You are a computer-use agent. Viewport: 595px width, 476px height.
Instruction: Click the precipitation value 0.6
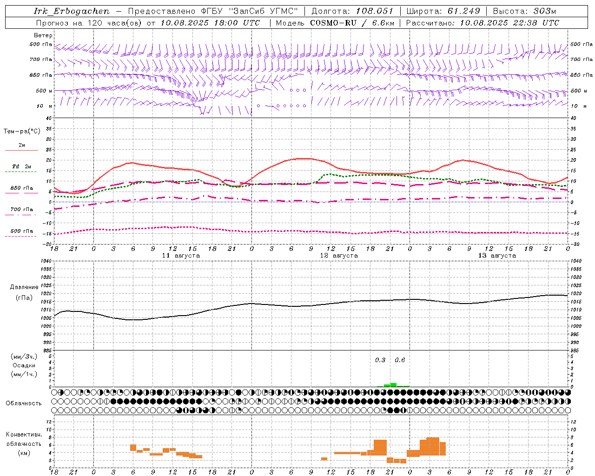point(400,360)
